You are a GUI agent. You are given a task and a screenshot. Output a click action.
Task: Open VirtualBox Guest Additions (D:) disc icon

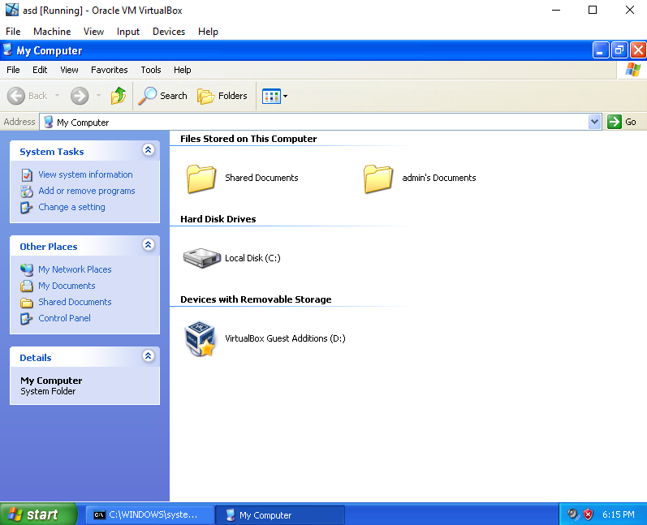(x=201, y=338)
